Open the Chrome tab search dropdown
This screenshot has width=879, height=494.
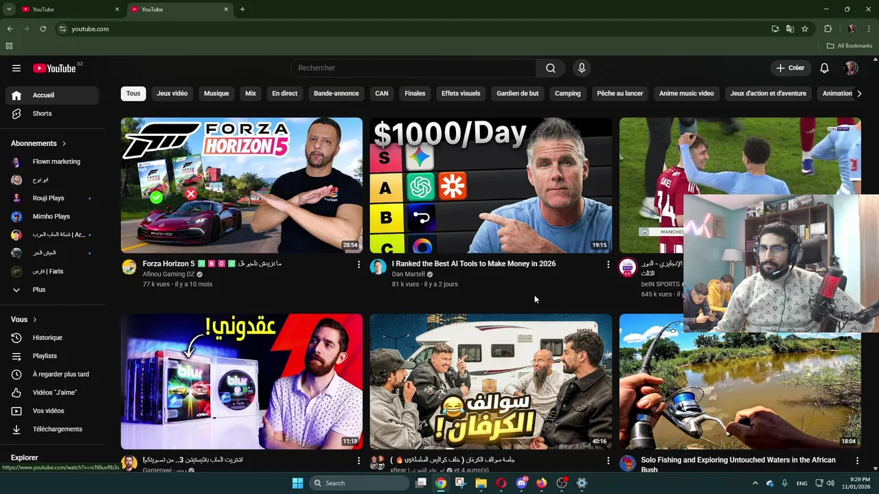coord(9,9)
